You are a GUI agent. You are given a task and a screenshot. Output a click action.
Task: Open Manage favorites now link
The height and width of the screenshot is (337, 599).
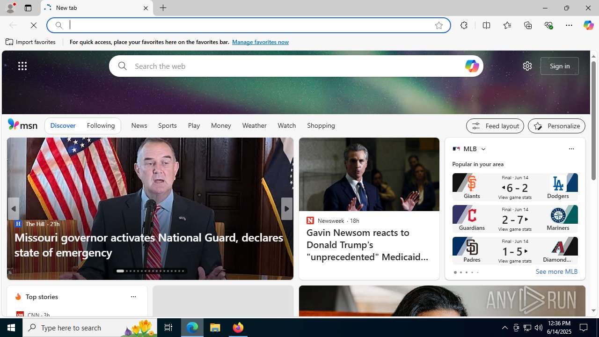tap(260, 42)
